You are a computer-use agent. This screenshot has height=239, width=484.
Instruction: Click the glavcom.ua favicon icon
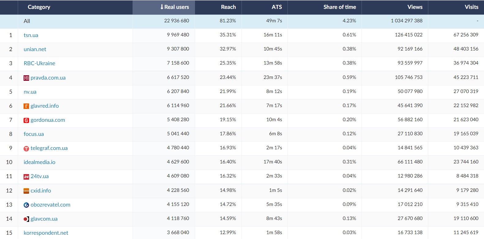(x=26, y=219)
